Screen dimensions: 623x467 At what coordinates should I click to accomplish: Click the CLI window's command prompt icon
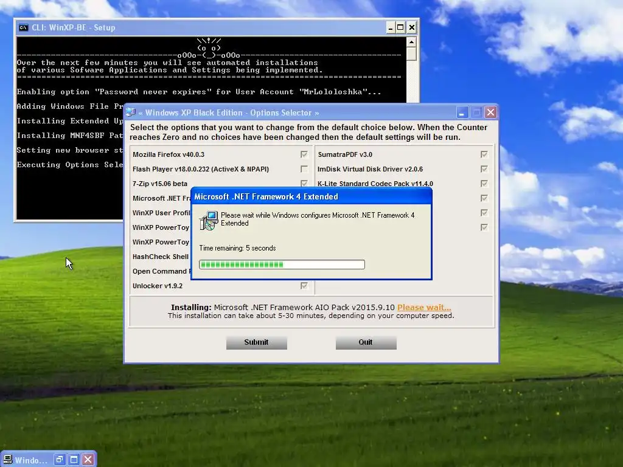tap(24, 27)
